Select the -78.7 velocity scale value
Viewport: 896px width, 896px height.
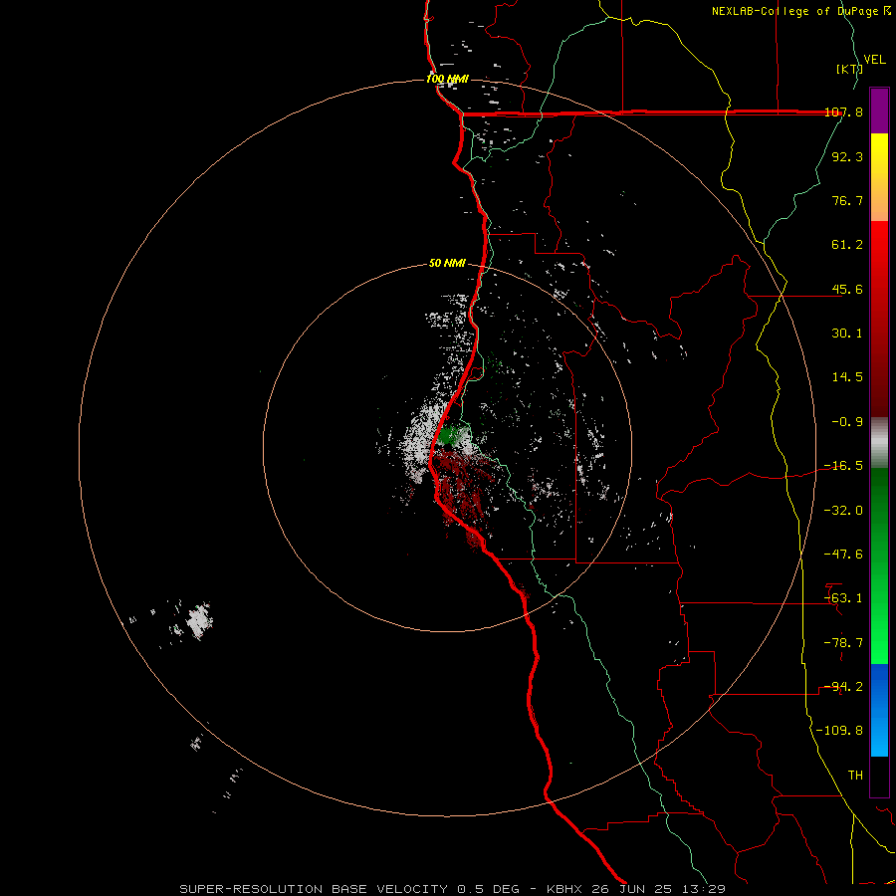[843, 643]
